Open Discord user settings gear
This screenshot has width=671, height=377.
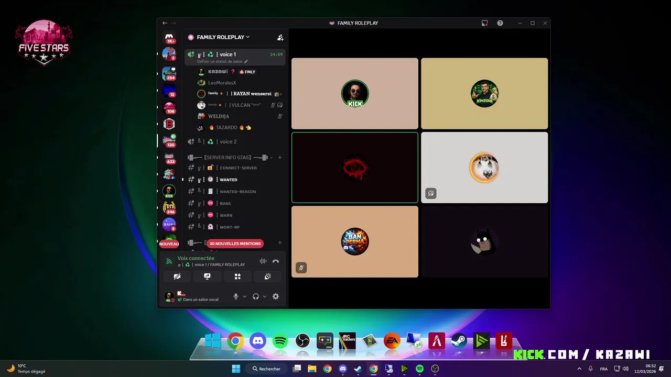pyautogui.click(x=276, y=296)
